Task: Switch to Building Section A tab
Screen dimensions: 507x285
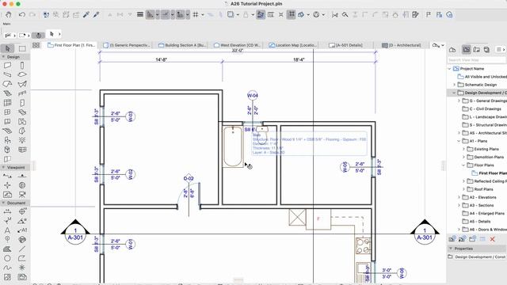Action: [182, 45]
